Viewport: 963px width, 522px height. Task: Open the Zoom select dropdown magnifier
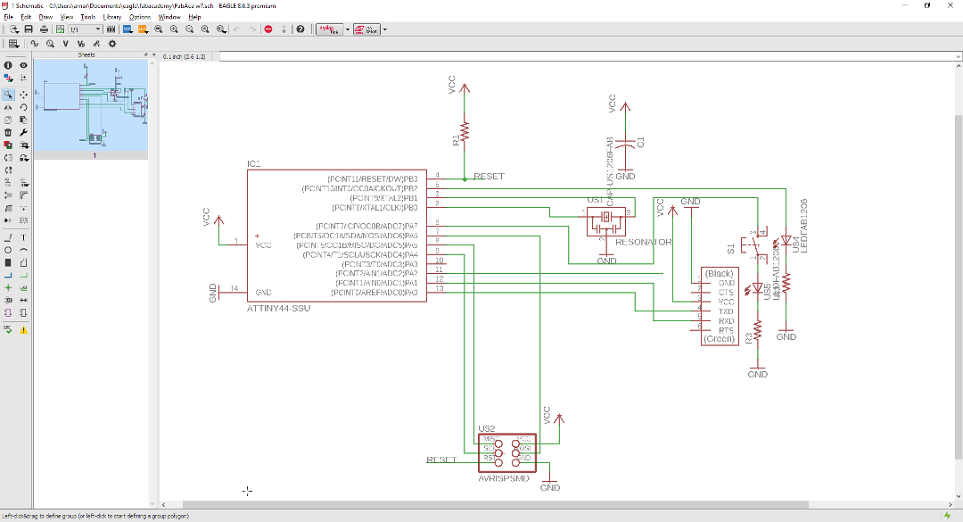(221, 29)
